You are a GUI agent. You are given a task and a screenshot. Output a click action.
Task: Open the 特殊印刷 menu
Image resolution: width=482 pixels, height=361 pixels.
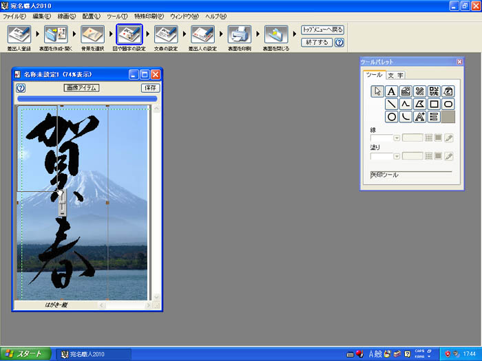click(149, 15)
